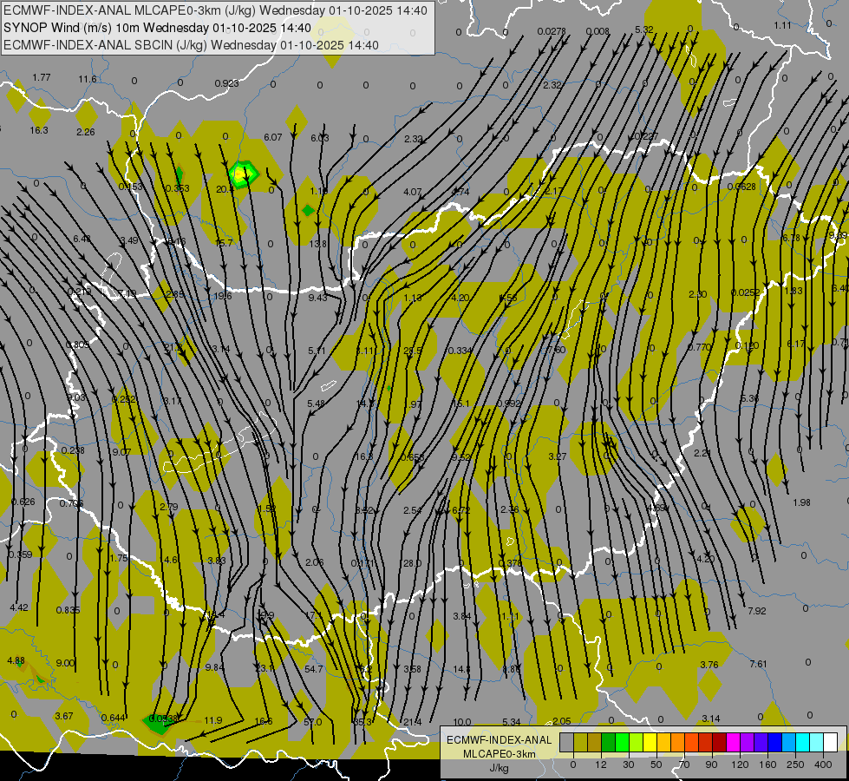Click the map value 0.923
Image resolution: width=849 pixels, height=781 pixels.
point(227,83)
